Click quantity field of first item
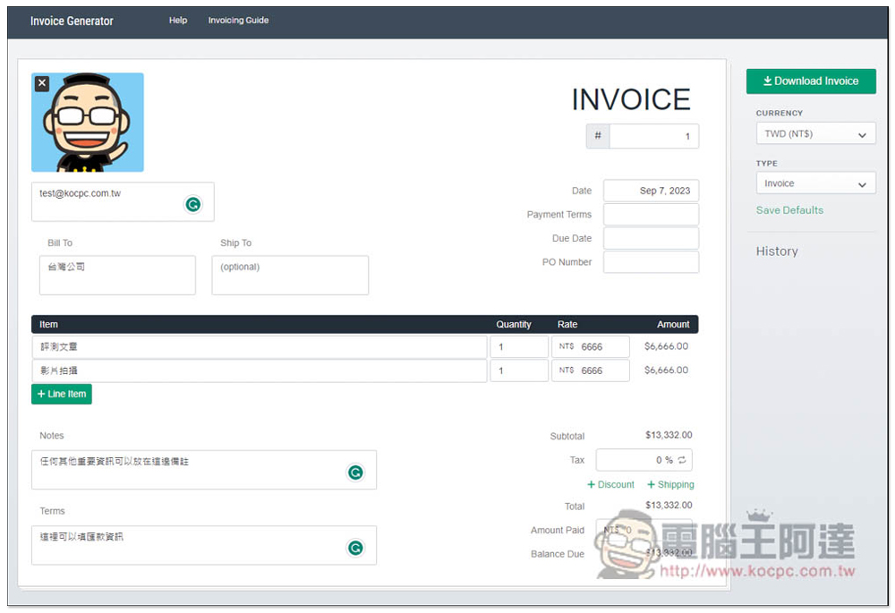Viewport: 895px width, 613px height. (519, 347)
